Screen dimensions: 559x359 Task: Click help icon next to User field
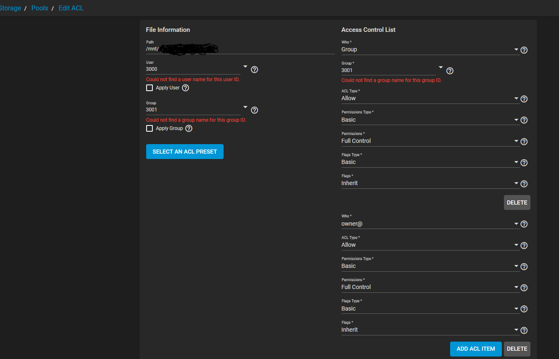click(255, 70)
